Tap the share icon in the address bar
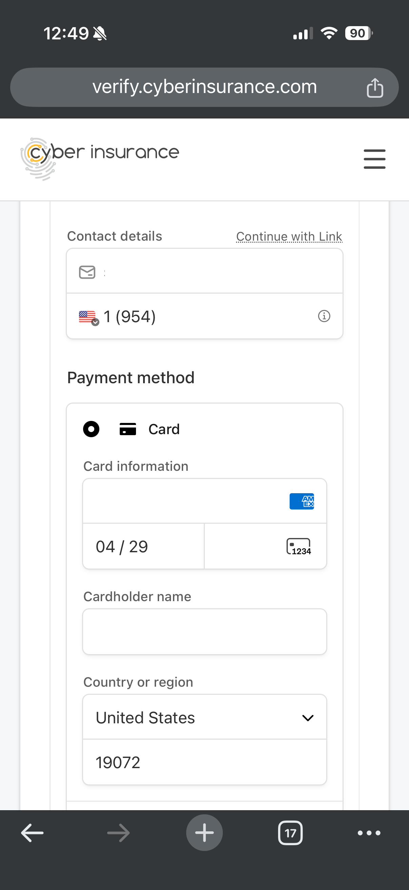 click(x=376, y=88)
